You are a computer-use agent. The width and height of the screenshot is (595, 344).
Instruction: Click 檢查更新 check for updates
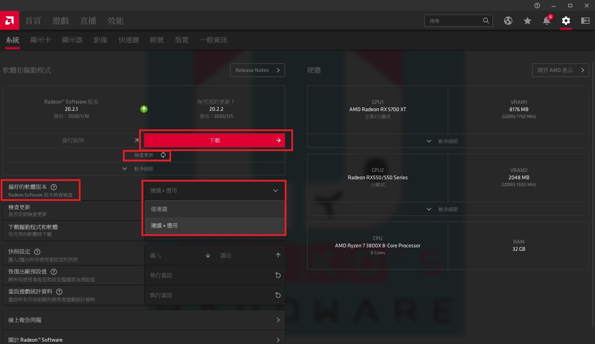coord(144,155)
